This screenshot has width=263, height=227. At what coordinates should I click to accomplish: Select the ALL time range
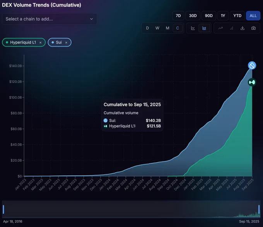pos(253,16)
